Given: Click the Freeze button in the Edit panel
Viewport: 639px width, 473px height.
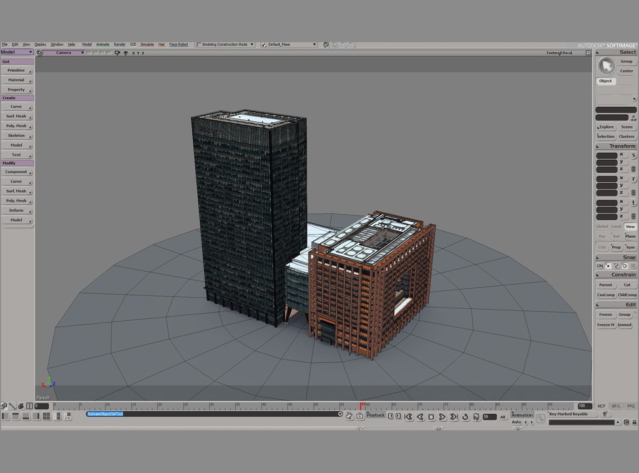Looking at the screenshot, I should click(605, 315).
